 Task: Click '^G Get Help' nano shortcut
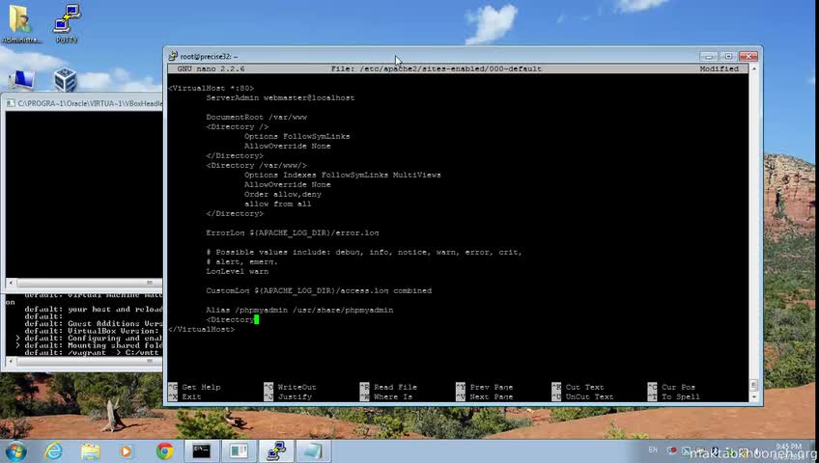point(194,388)
